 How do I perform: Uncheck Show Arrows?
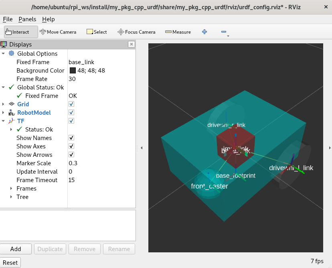coord(71,154)
